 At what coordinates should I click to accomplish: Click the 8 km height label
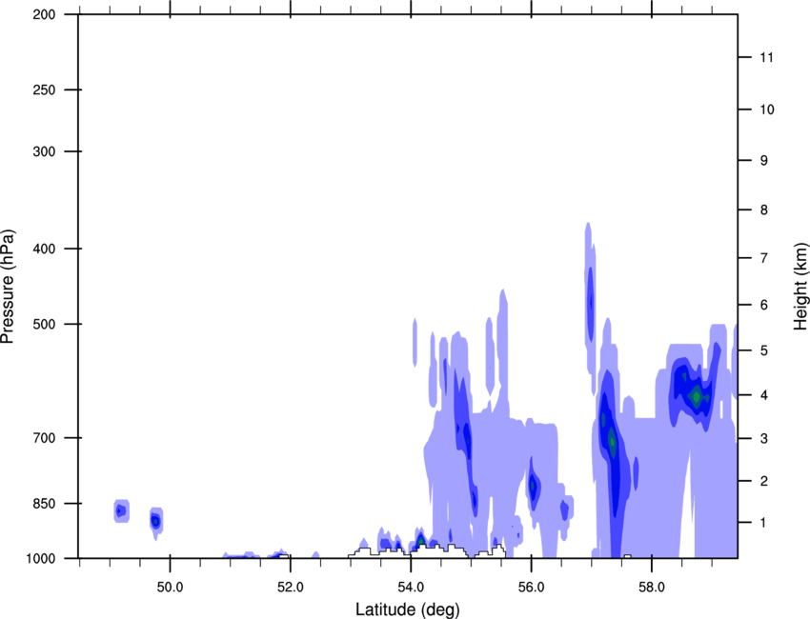click(x=764, y=210)
